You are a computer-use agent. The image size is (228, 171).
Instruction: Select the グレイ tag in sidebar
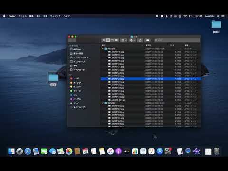click(x=75, y=103)
